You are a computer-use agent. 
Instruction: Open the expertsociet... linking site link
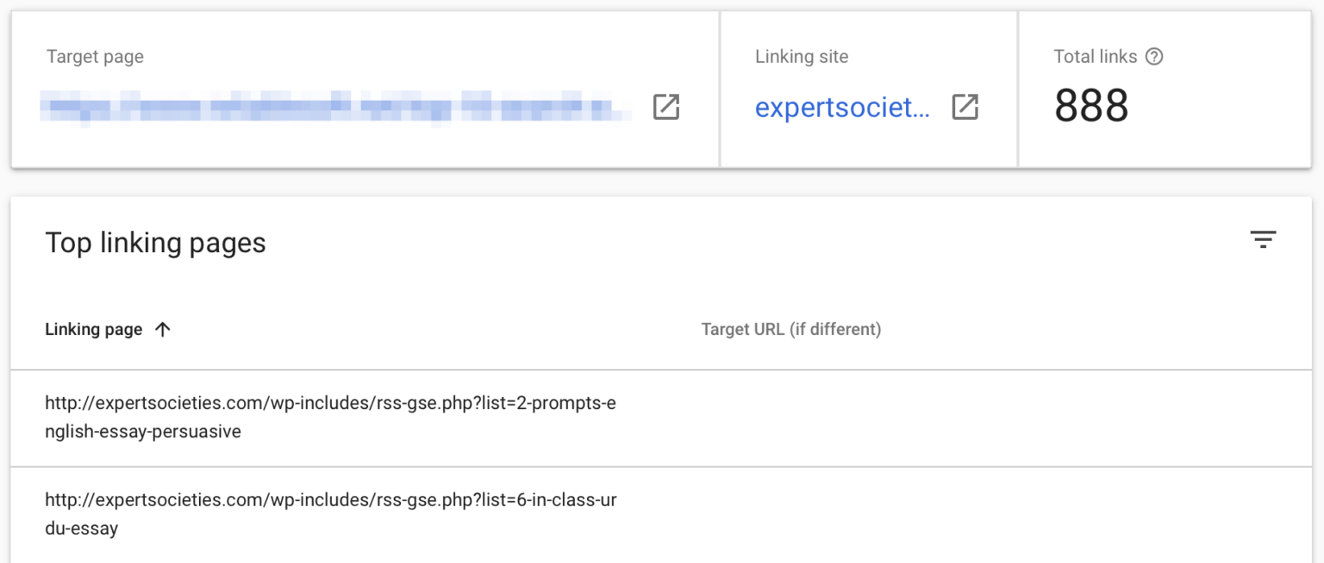(x=843, y=107)
